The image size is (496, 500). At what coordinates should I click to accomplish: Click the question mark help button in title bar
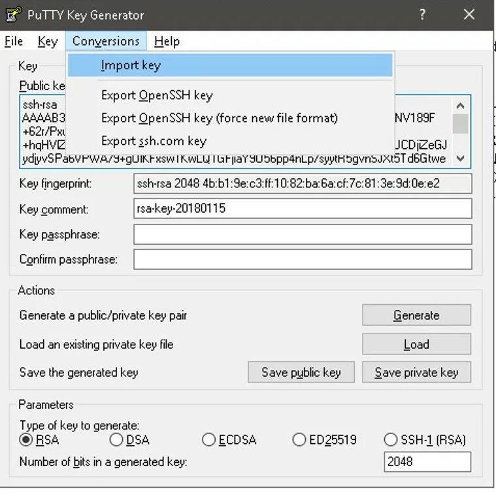[422, 14]
